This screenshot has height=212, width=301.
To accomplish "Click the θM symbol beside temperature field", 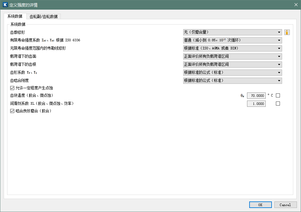I will coord(242,96).
